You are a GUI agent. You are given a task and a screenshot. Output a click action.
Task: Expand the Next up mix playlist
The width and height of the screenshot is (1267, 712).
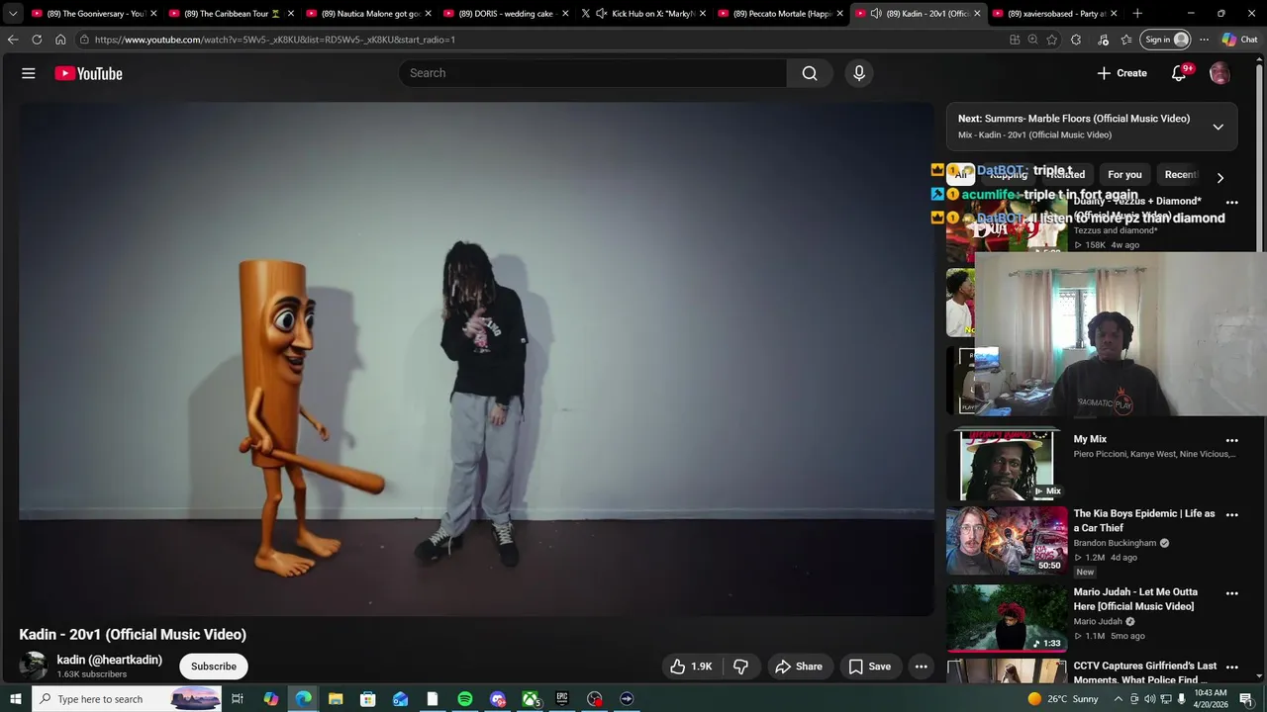(x=1218, y=127)
